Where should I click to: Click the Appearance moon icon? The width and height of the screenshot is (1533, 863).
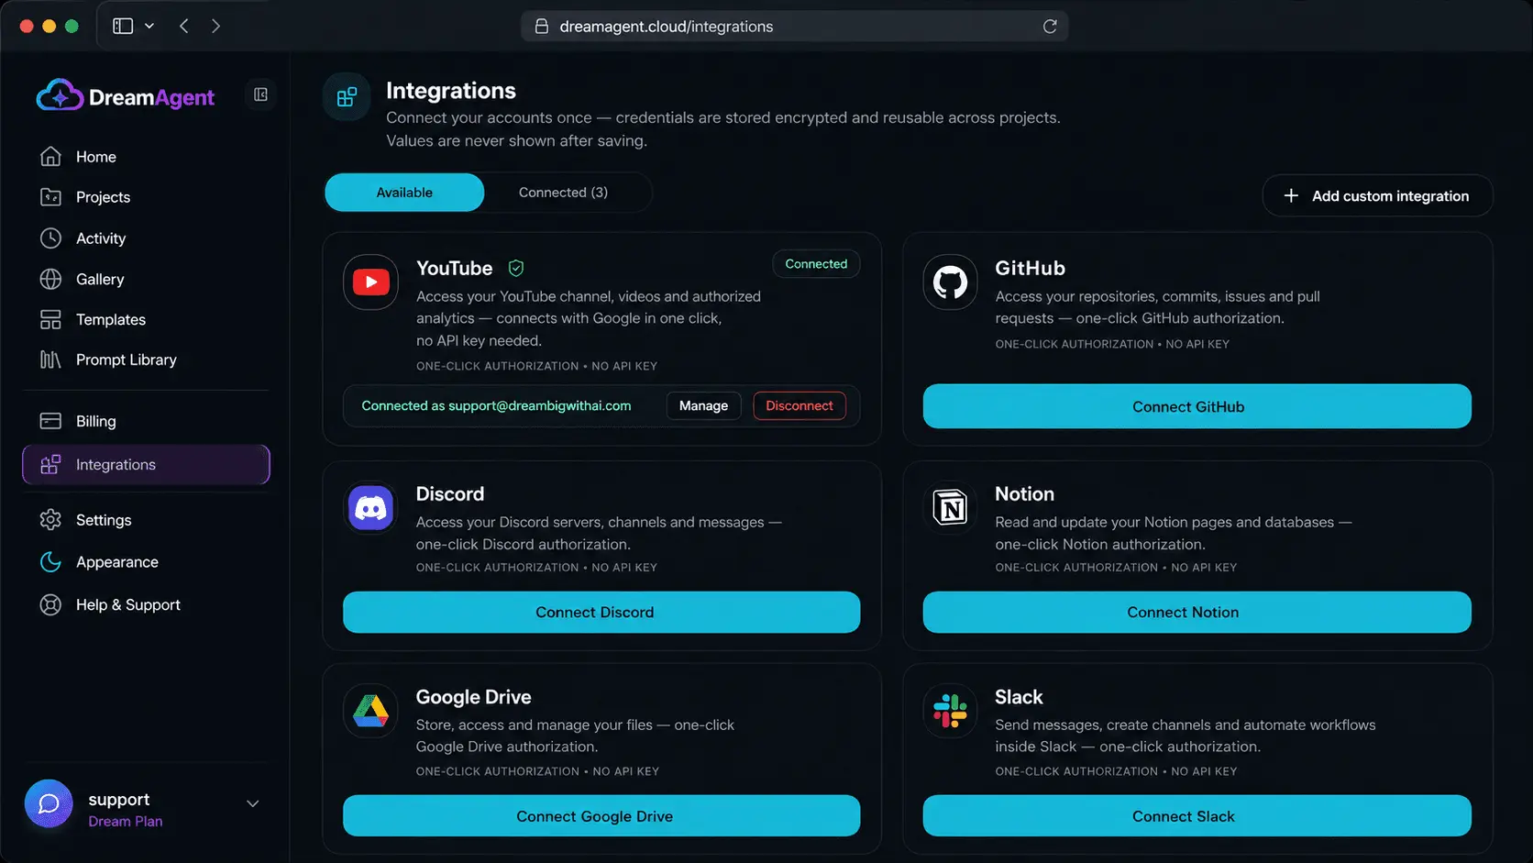pos(50,562)
